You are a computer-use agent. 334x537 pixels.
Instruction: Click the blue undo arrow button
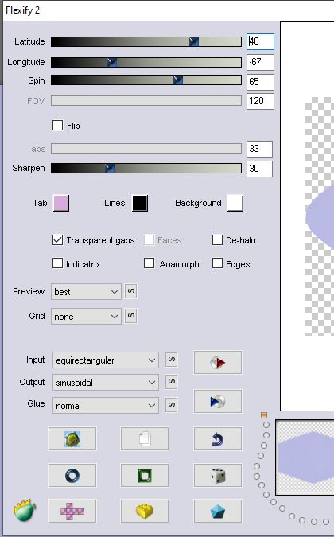(x=218, y=438)
